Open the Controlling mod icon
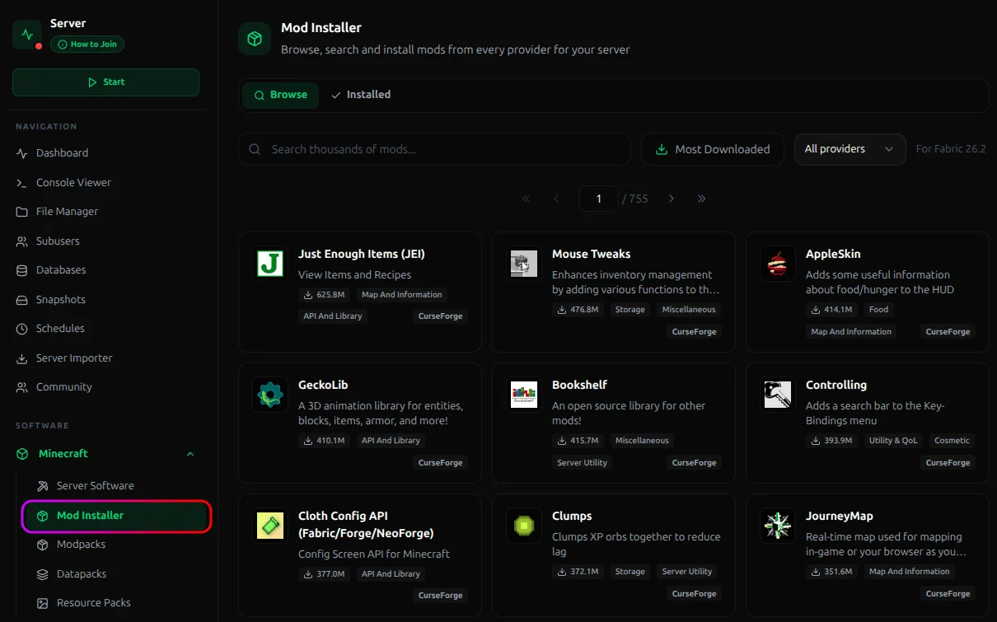The width and height of the screenshot is (997, 622). (x=777, y=395)
